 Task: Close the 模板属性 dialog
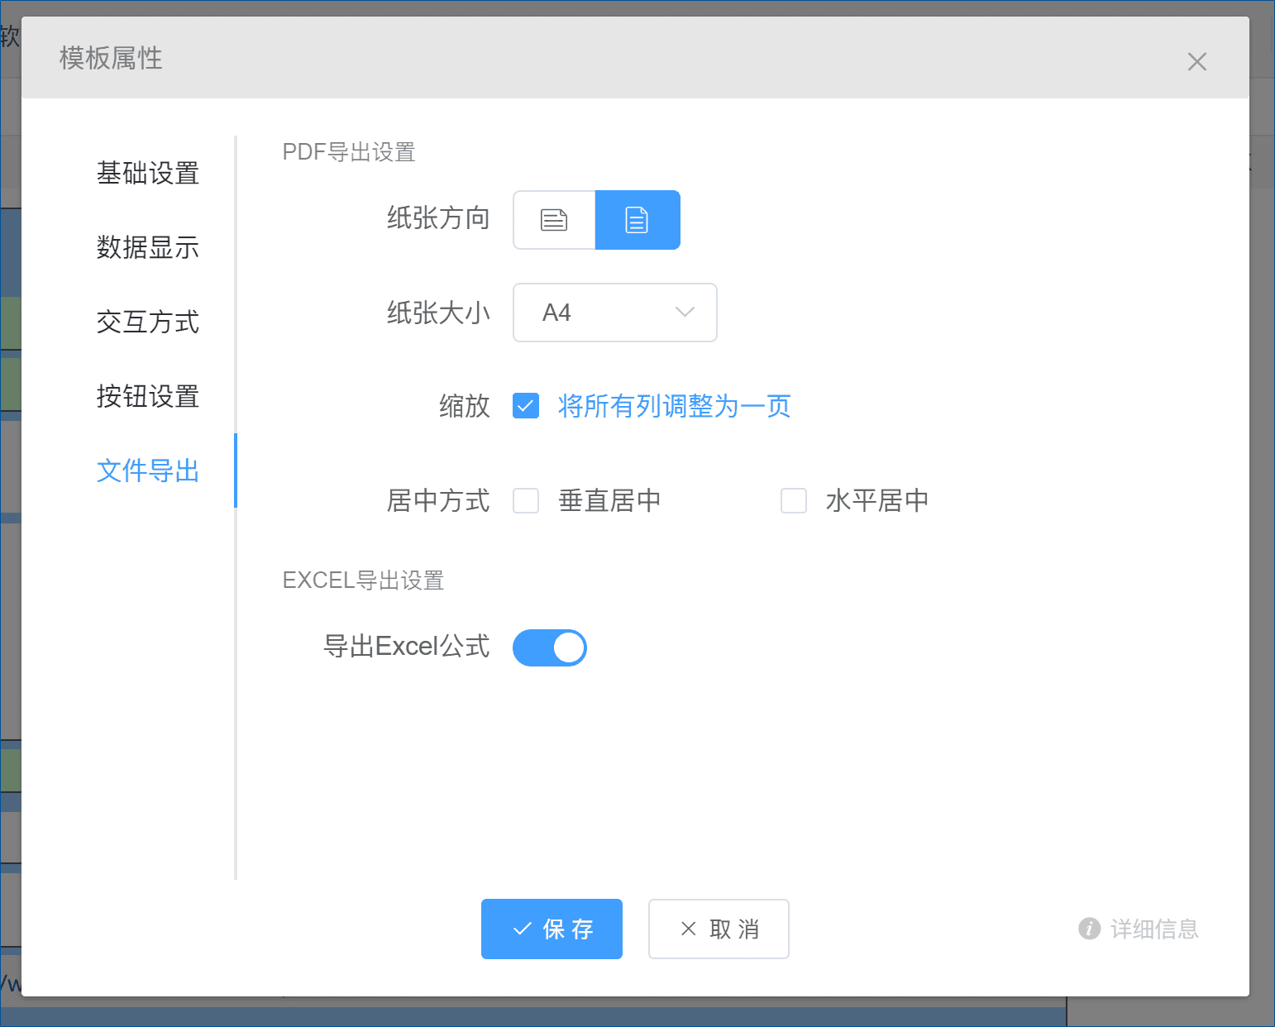1196,62
